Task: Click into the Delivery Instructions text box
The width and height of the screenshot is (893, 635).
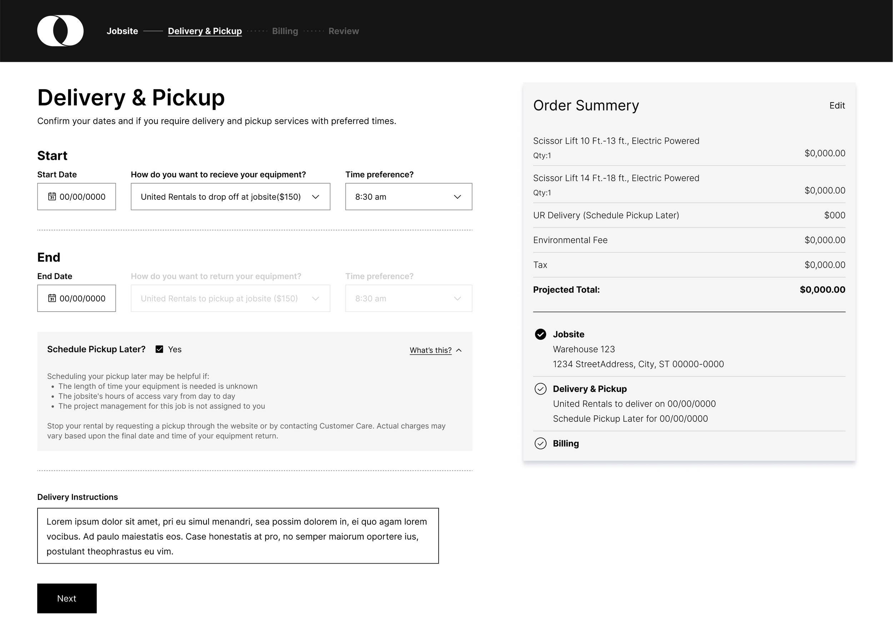Action: coord(238,536)
